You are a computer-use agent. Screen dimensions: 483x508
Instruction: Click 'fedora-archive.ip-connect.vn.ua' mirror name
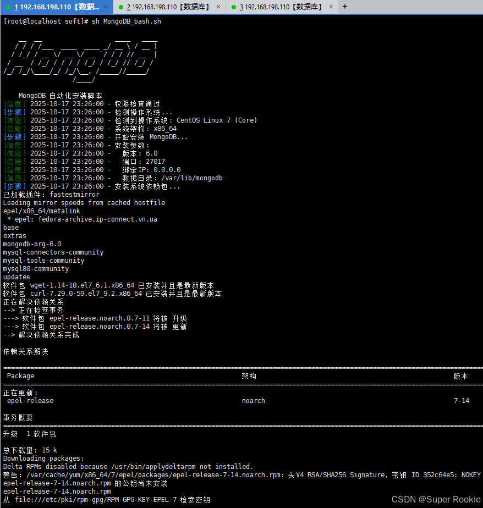click(x=97, y=219)
